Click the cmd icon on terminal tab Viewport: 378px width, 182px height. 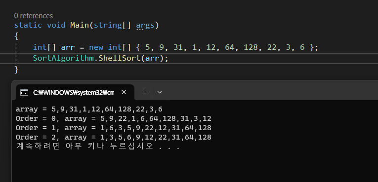24,92
